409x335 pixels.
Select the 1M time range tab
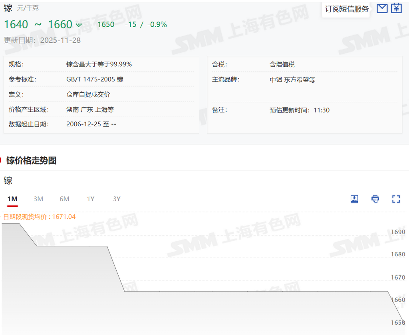[x=12, y=199]
